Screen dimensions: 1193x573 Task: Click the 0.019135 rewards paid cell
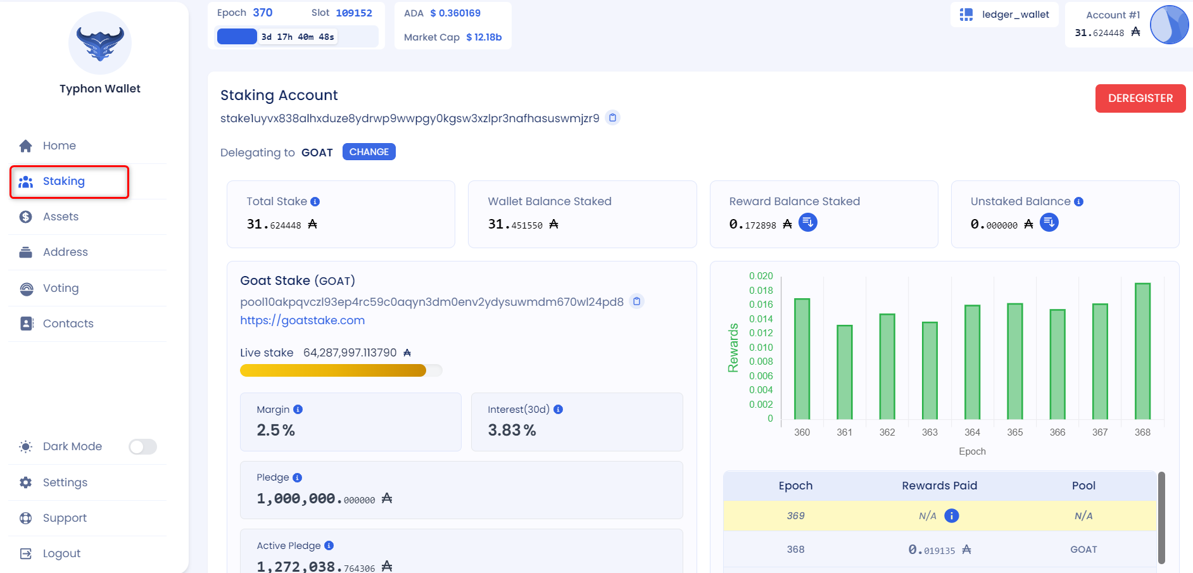point(940,550)
